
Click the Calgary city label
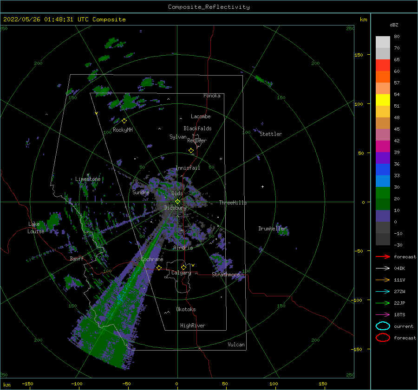(x=181, y=273)
